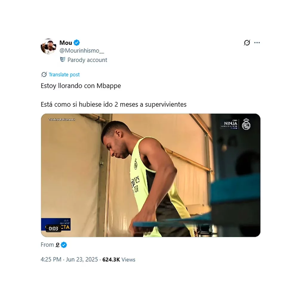Click the icon left of Translate post
This screenshot has height=296, width=296.
click(x=44, y=75)
